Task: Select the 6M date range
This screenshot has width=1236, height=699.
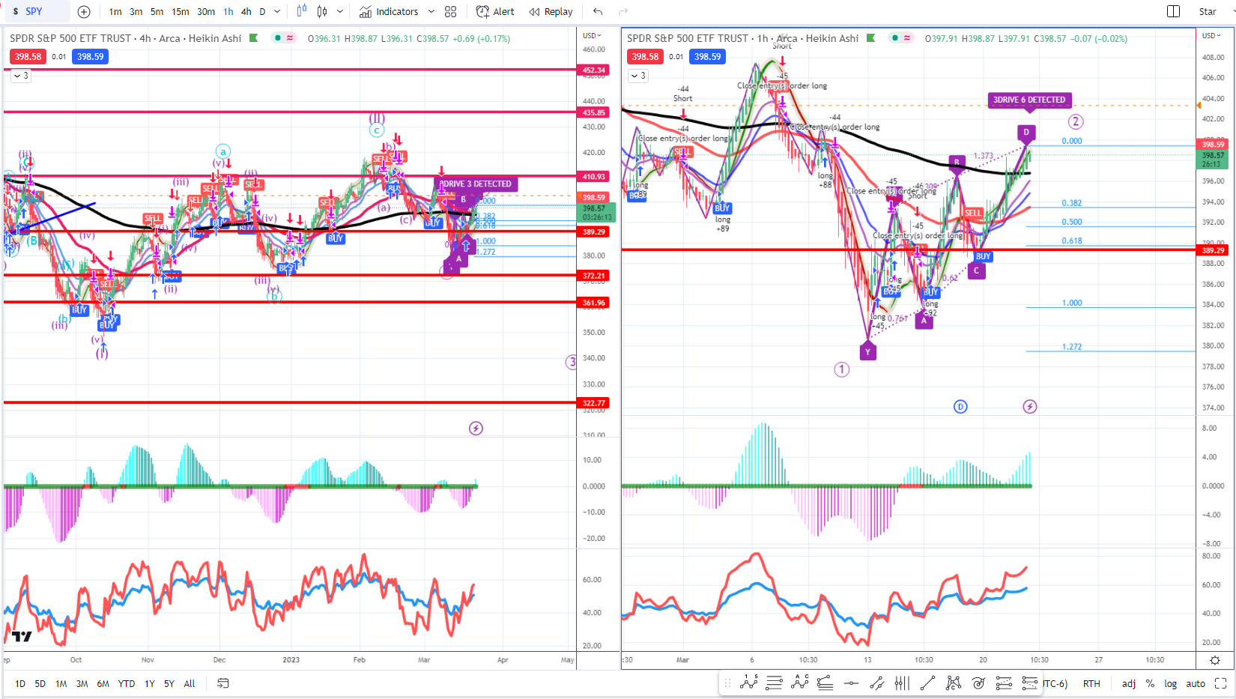Action: [x=103, y=683]
